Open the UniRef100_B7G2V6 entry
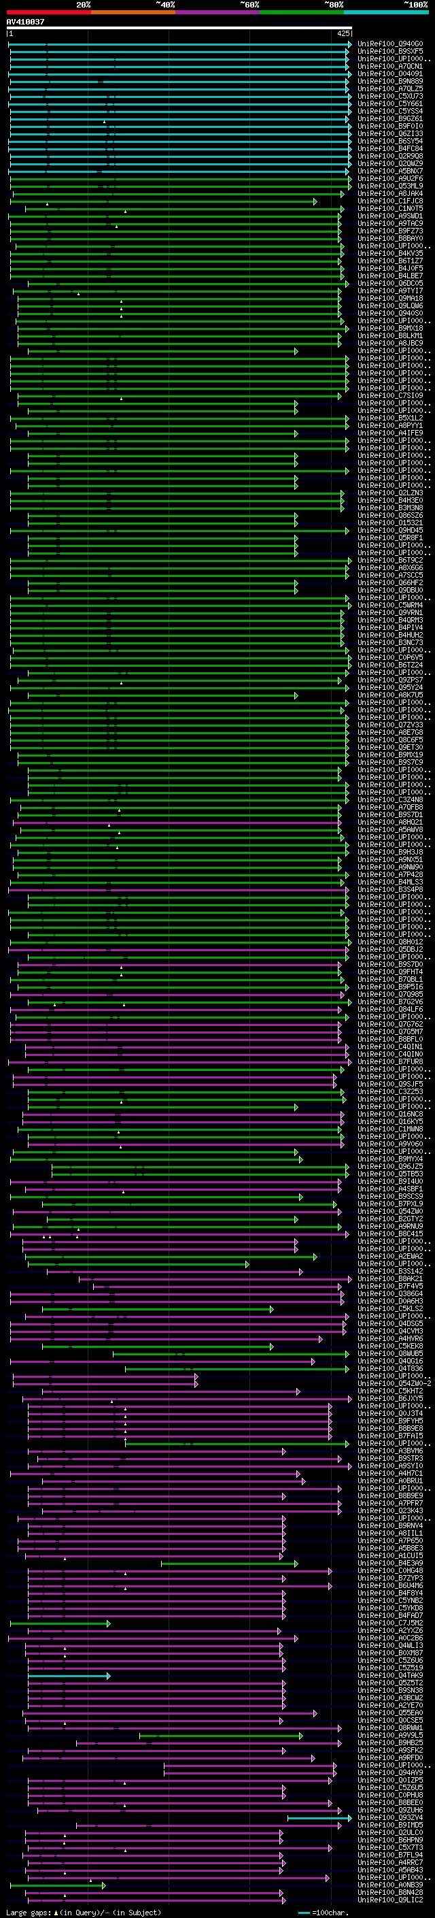The image size is (435, 1918). [390, 1002]
